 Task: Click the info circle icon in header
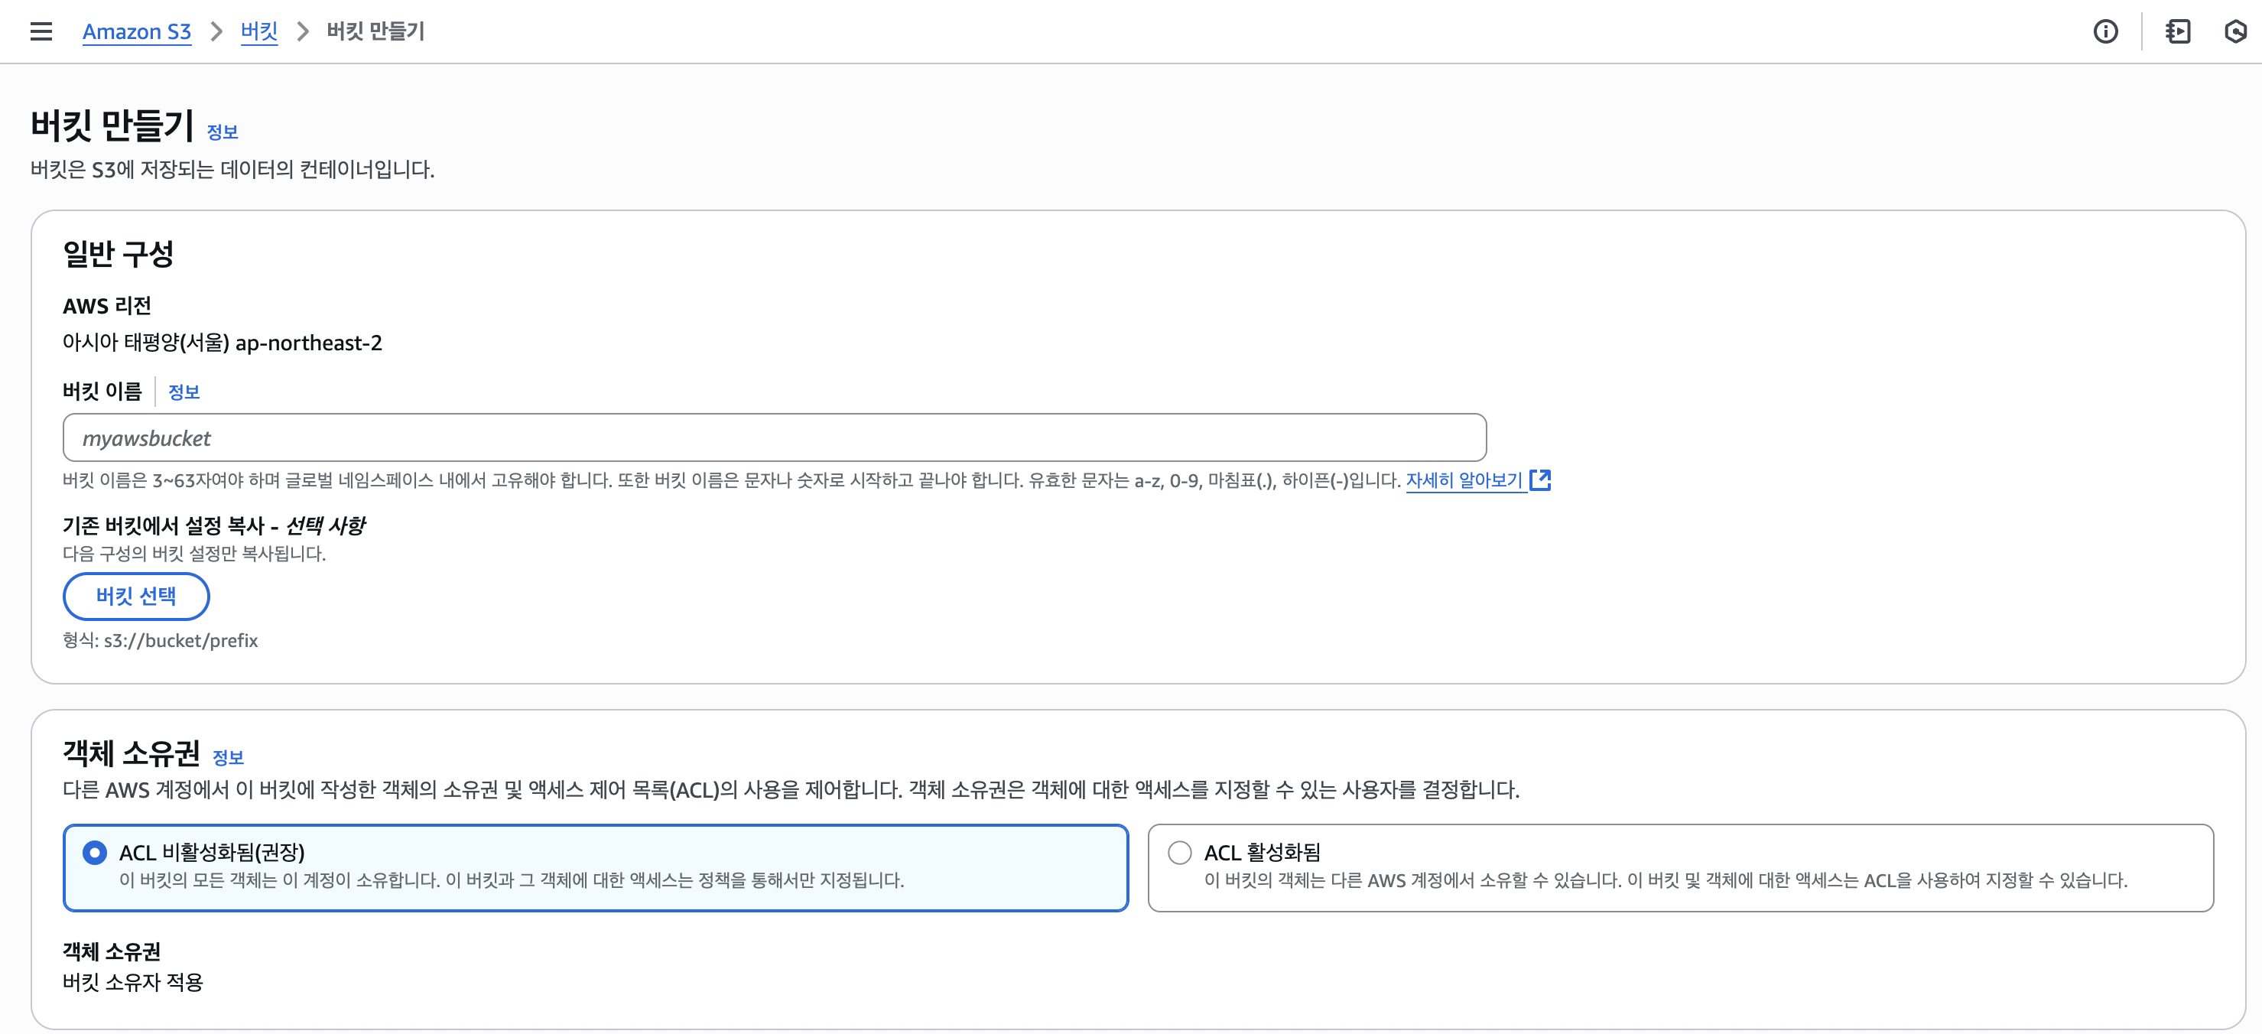point(2104,31)
